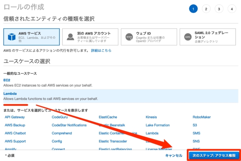This screenshot has width=241, height=161.
Task: Choose the 別の AWS アカウント entity card
Action: pos(90,37)
